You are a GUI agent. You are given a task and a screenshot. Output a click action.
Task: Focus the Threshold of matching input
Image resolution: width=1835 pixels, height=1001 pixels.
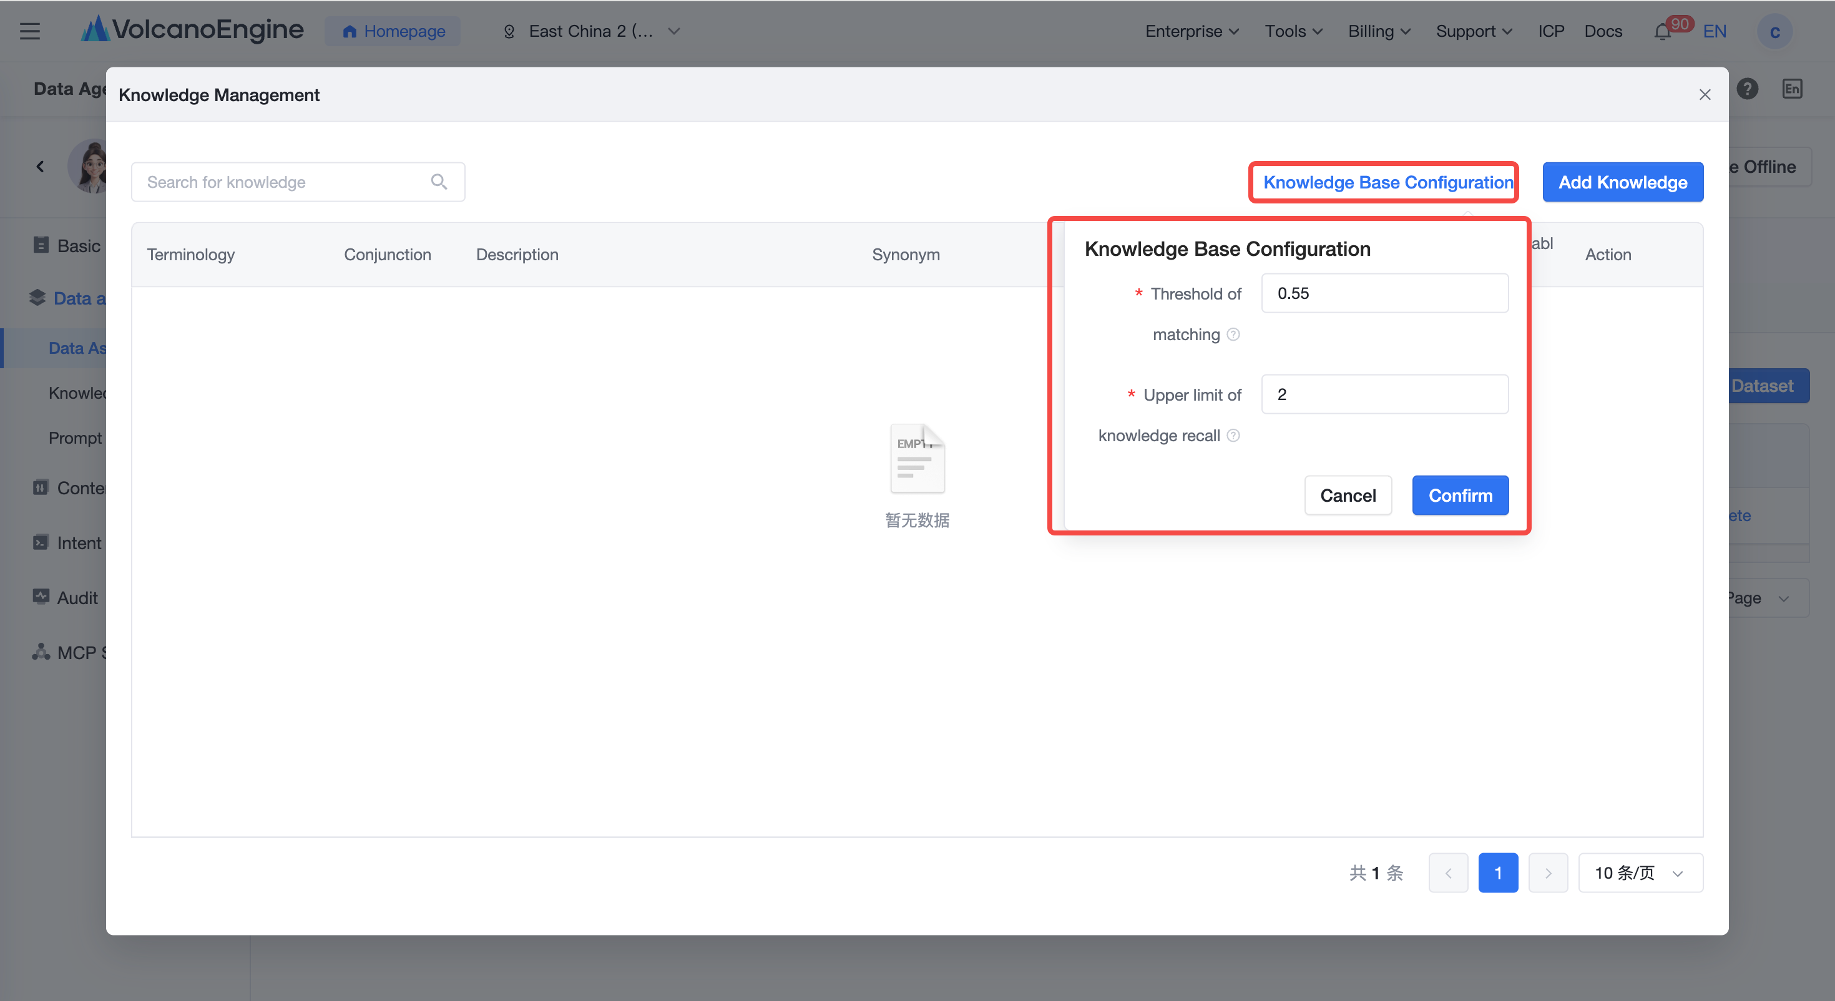pos(1385,293)
